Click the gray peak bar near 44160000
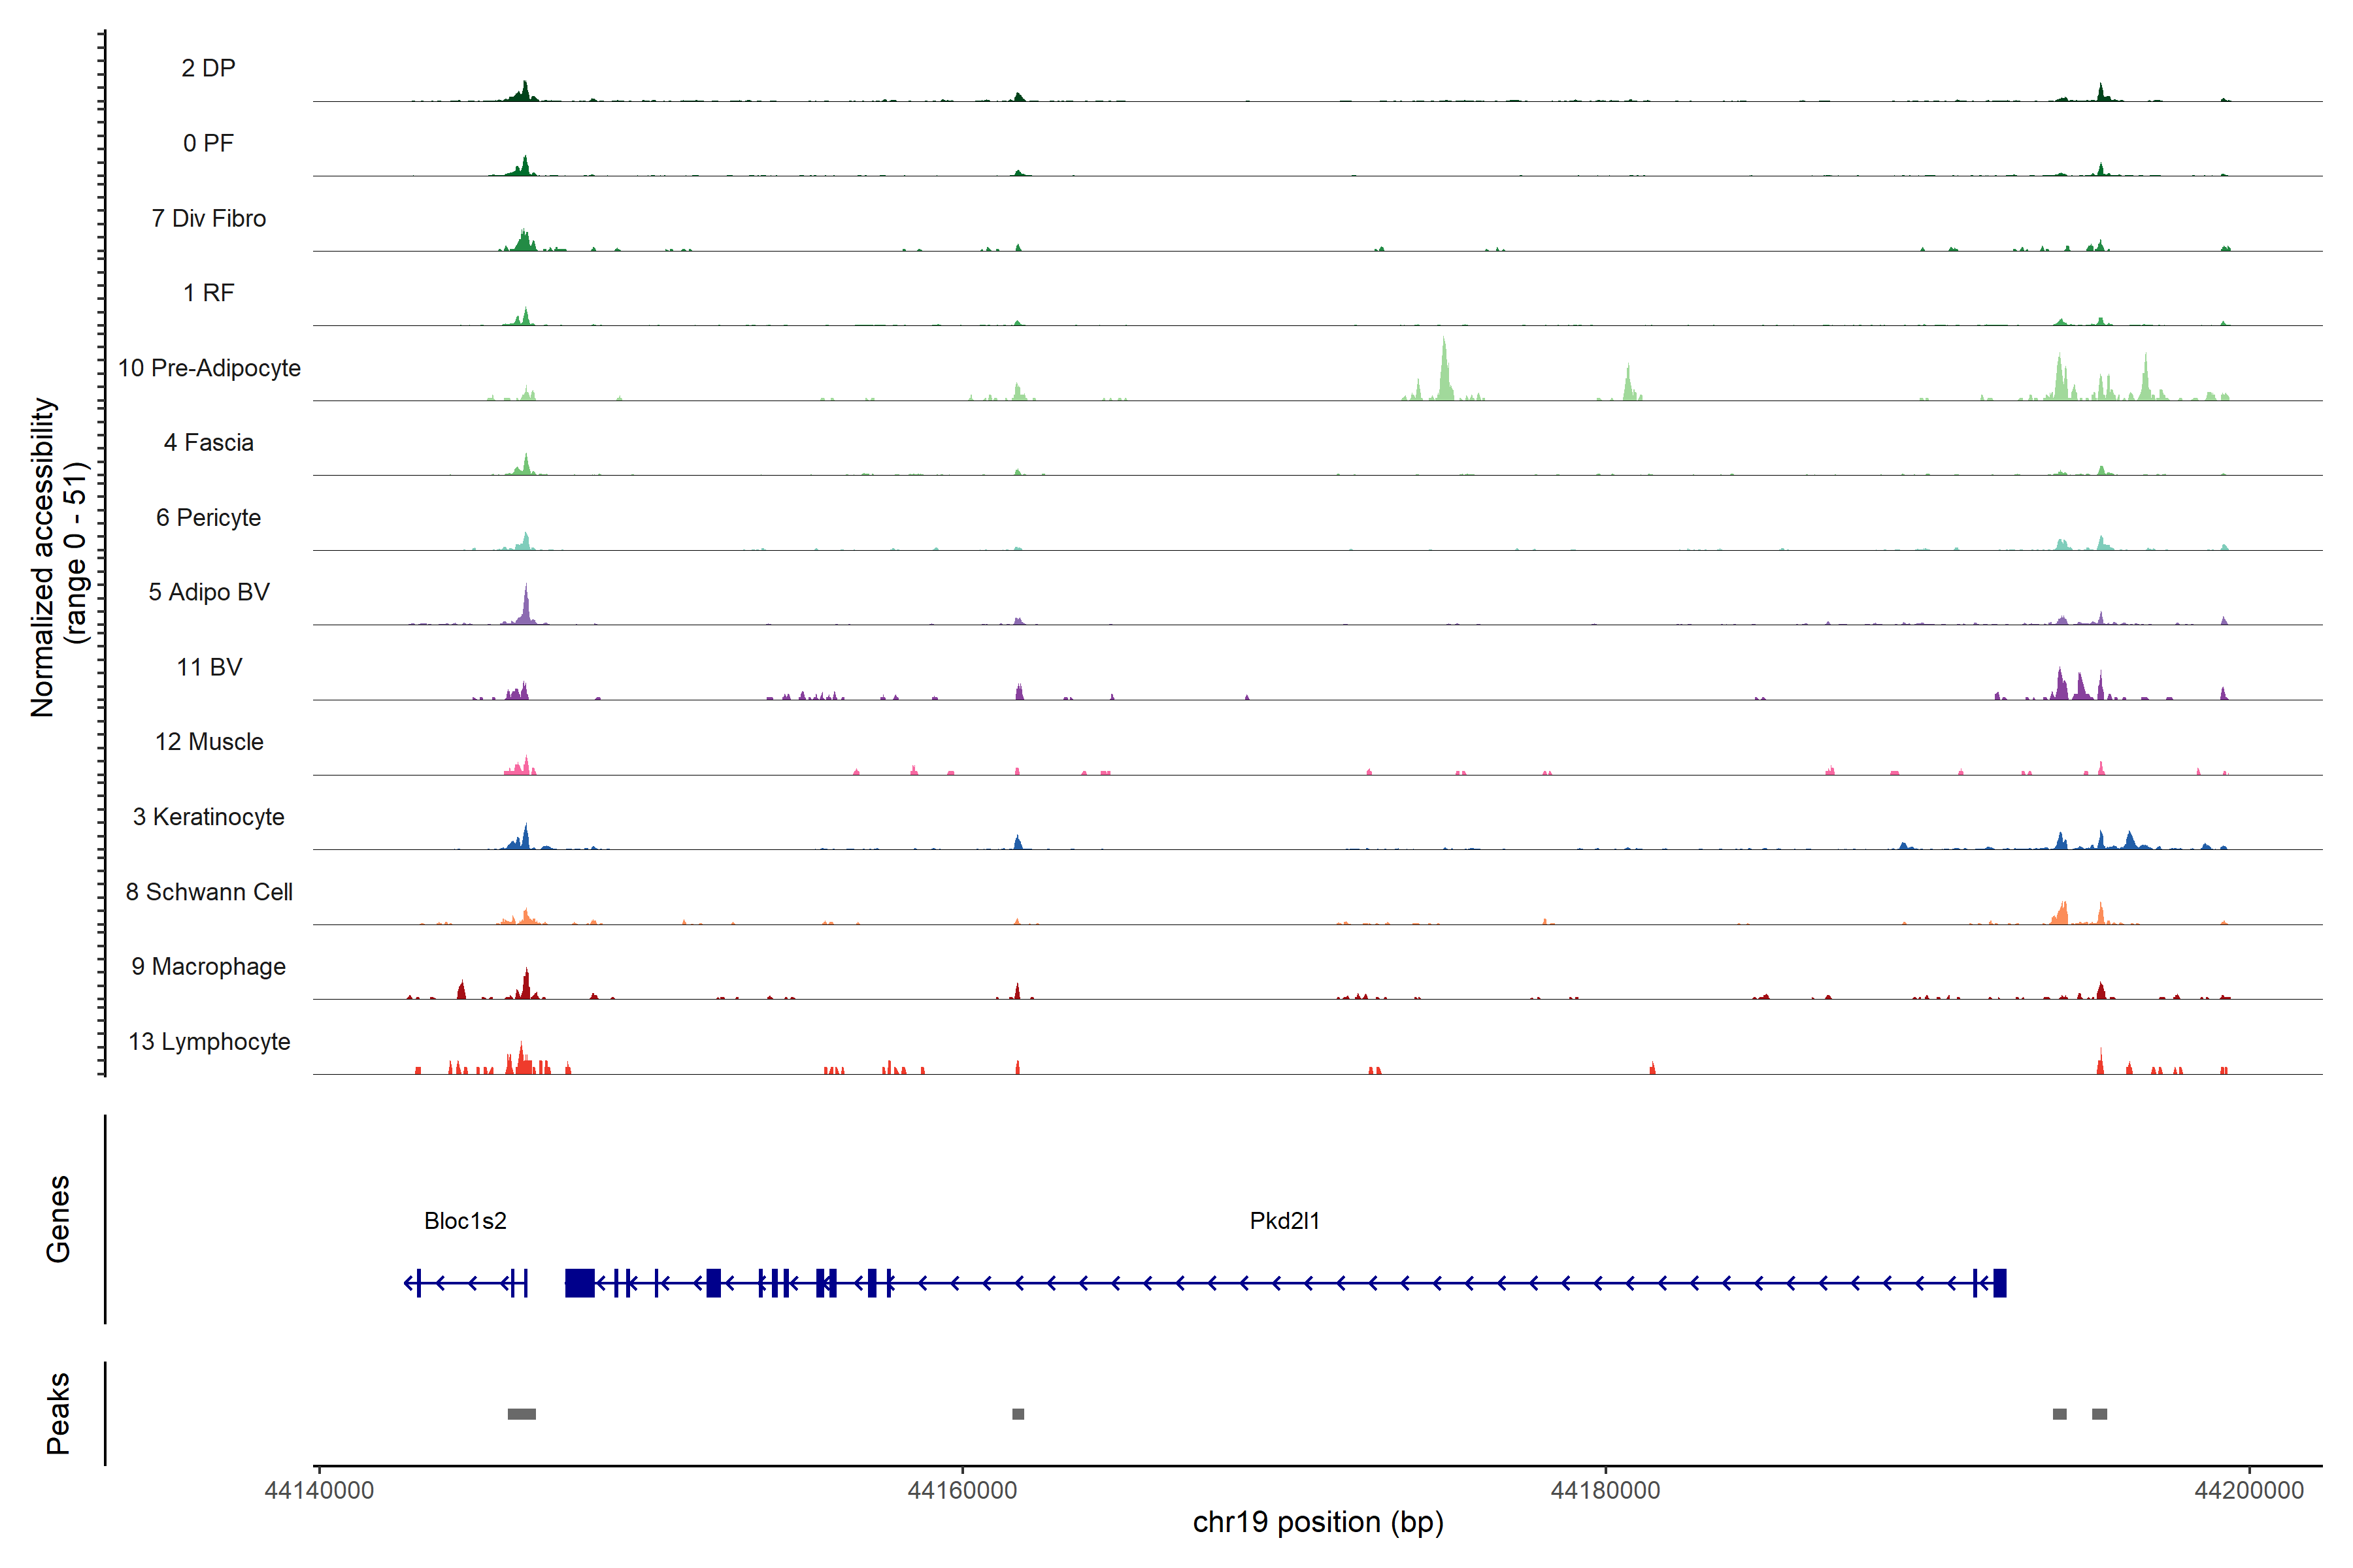 click(x=1018, y=1414)
